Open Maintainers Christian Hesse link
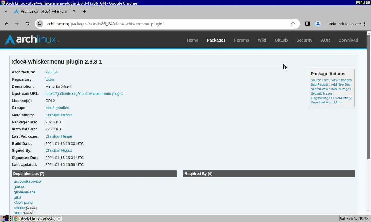The image size is (371, 222). (59, 115)
